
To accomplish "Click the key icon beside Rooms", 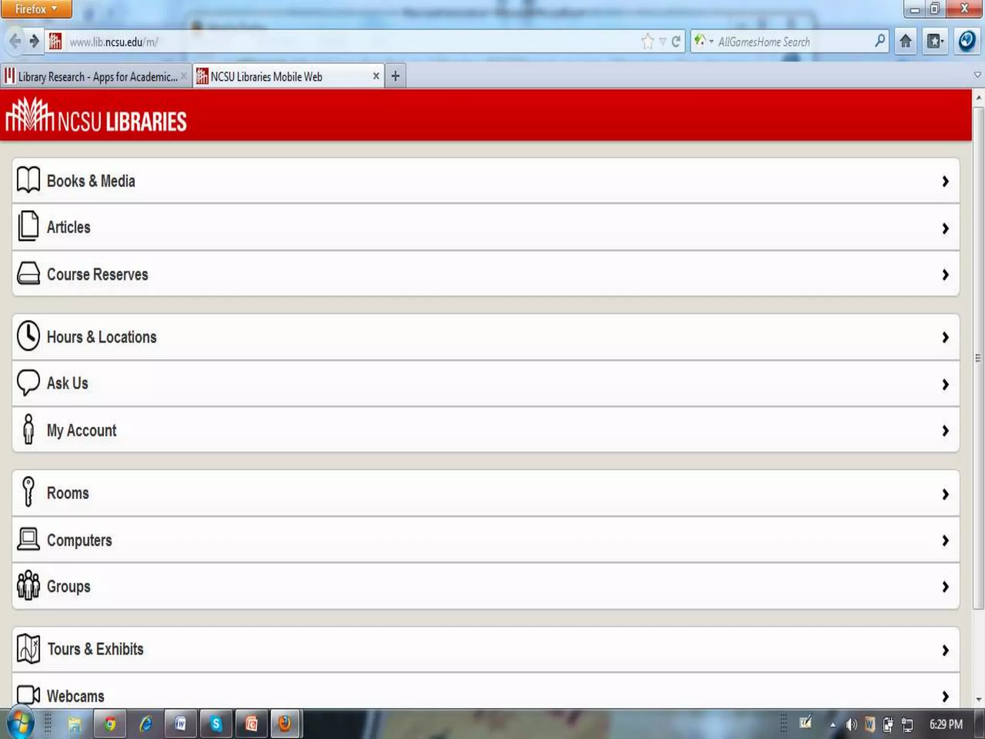I will pyautogui.click(x=28, y=492).
